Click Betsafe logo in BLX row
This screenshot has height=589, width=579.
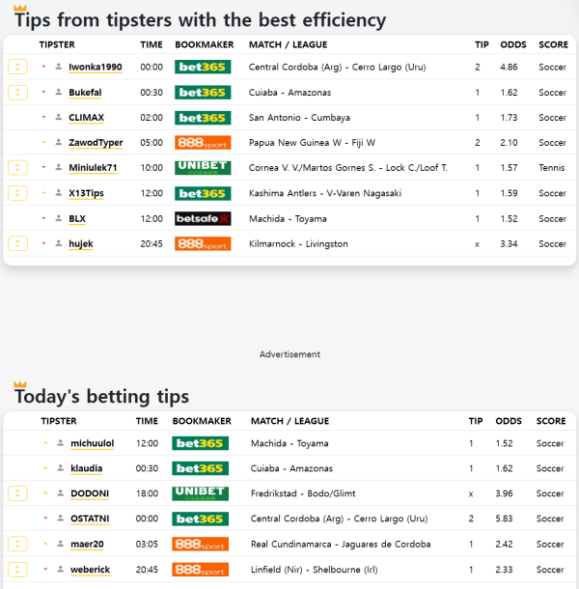203,218
